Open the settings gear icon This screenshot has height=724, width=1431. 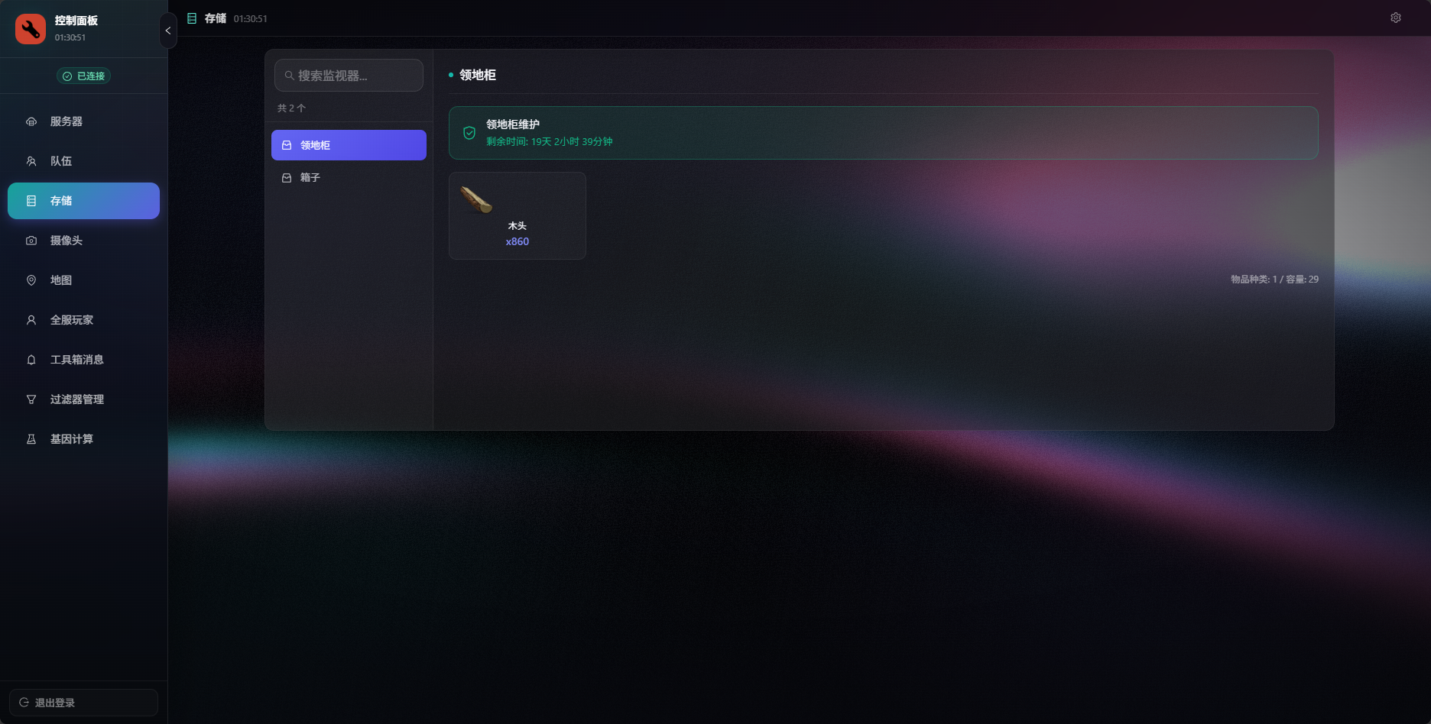click(1395, 18)
